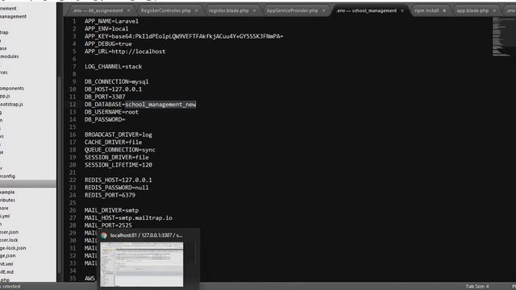Open the editorconfig sidebar file
The width and height of the screenshot is (516, 290).
7,176
